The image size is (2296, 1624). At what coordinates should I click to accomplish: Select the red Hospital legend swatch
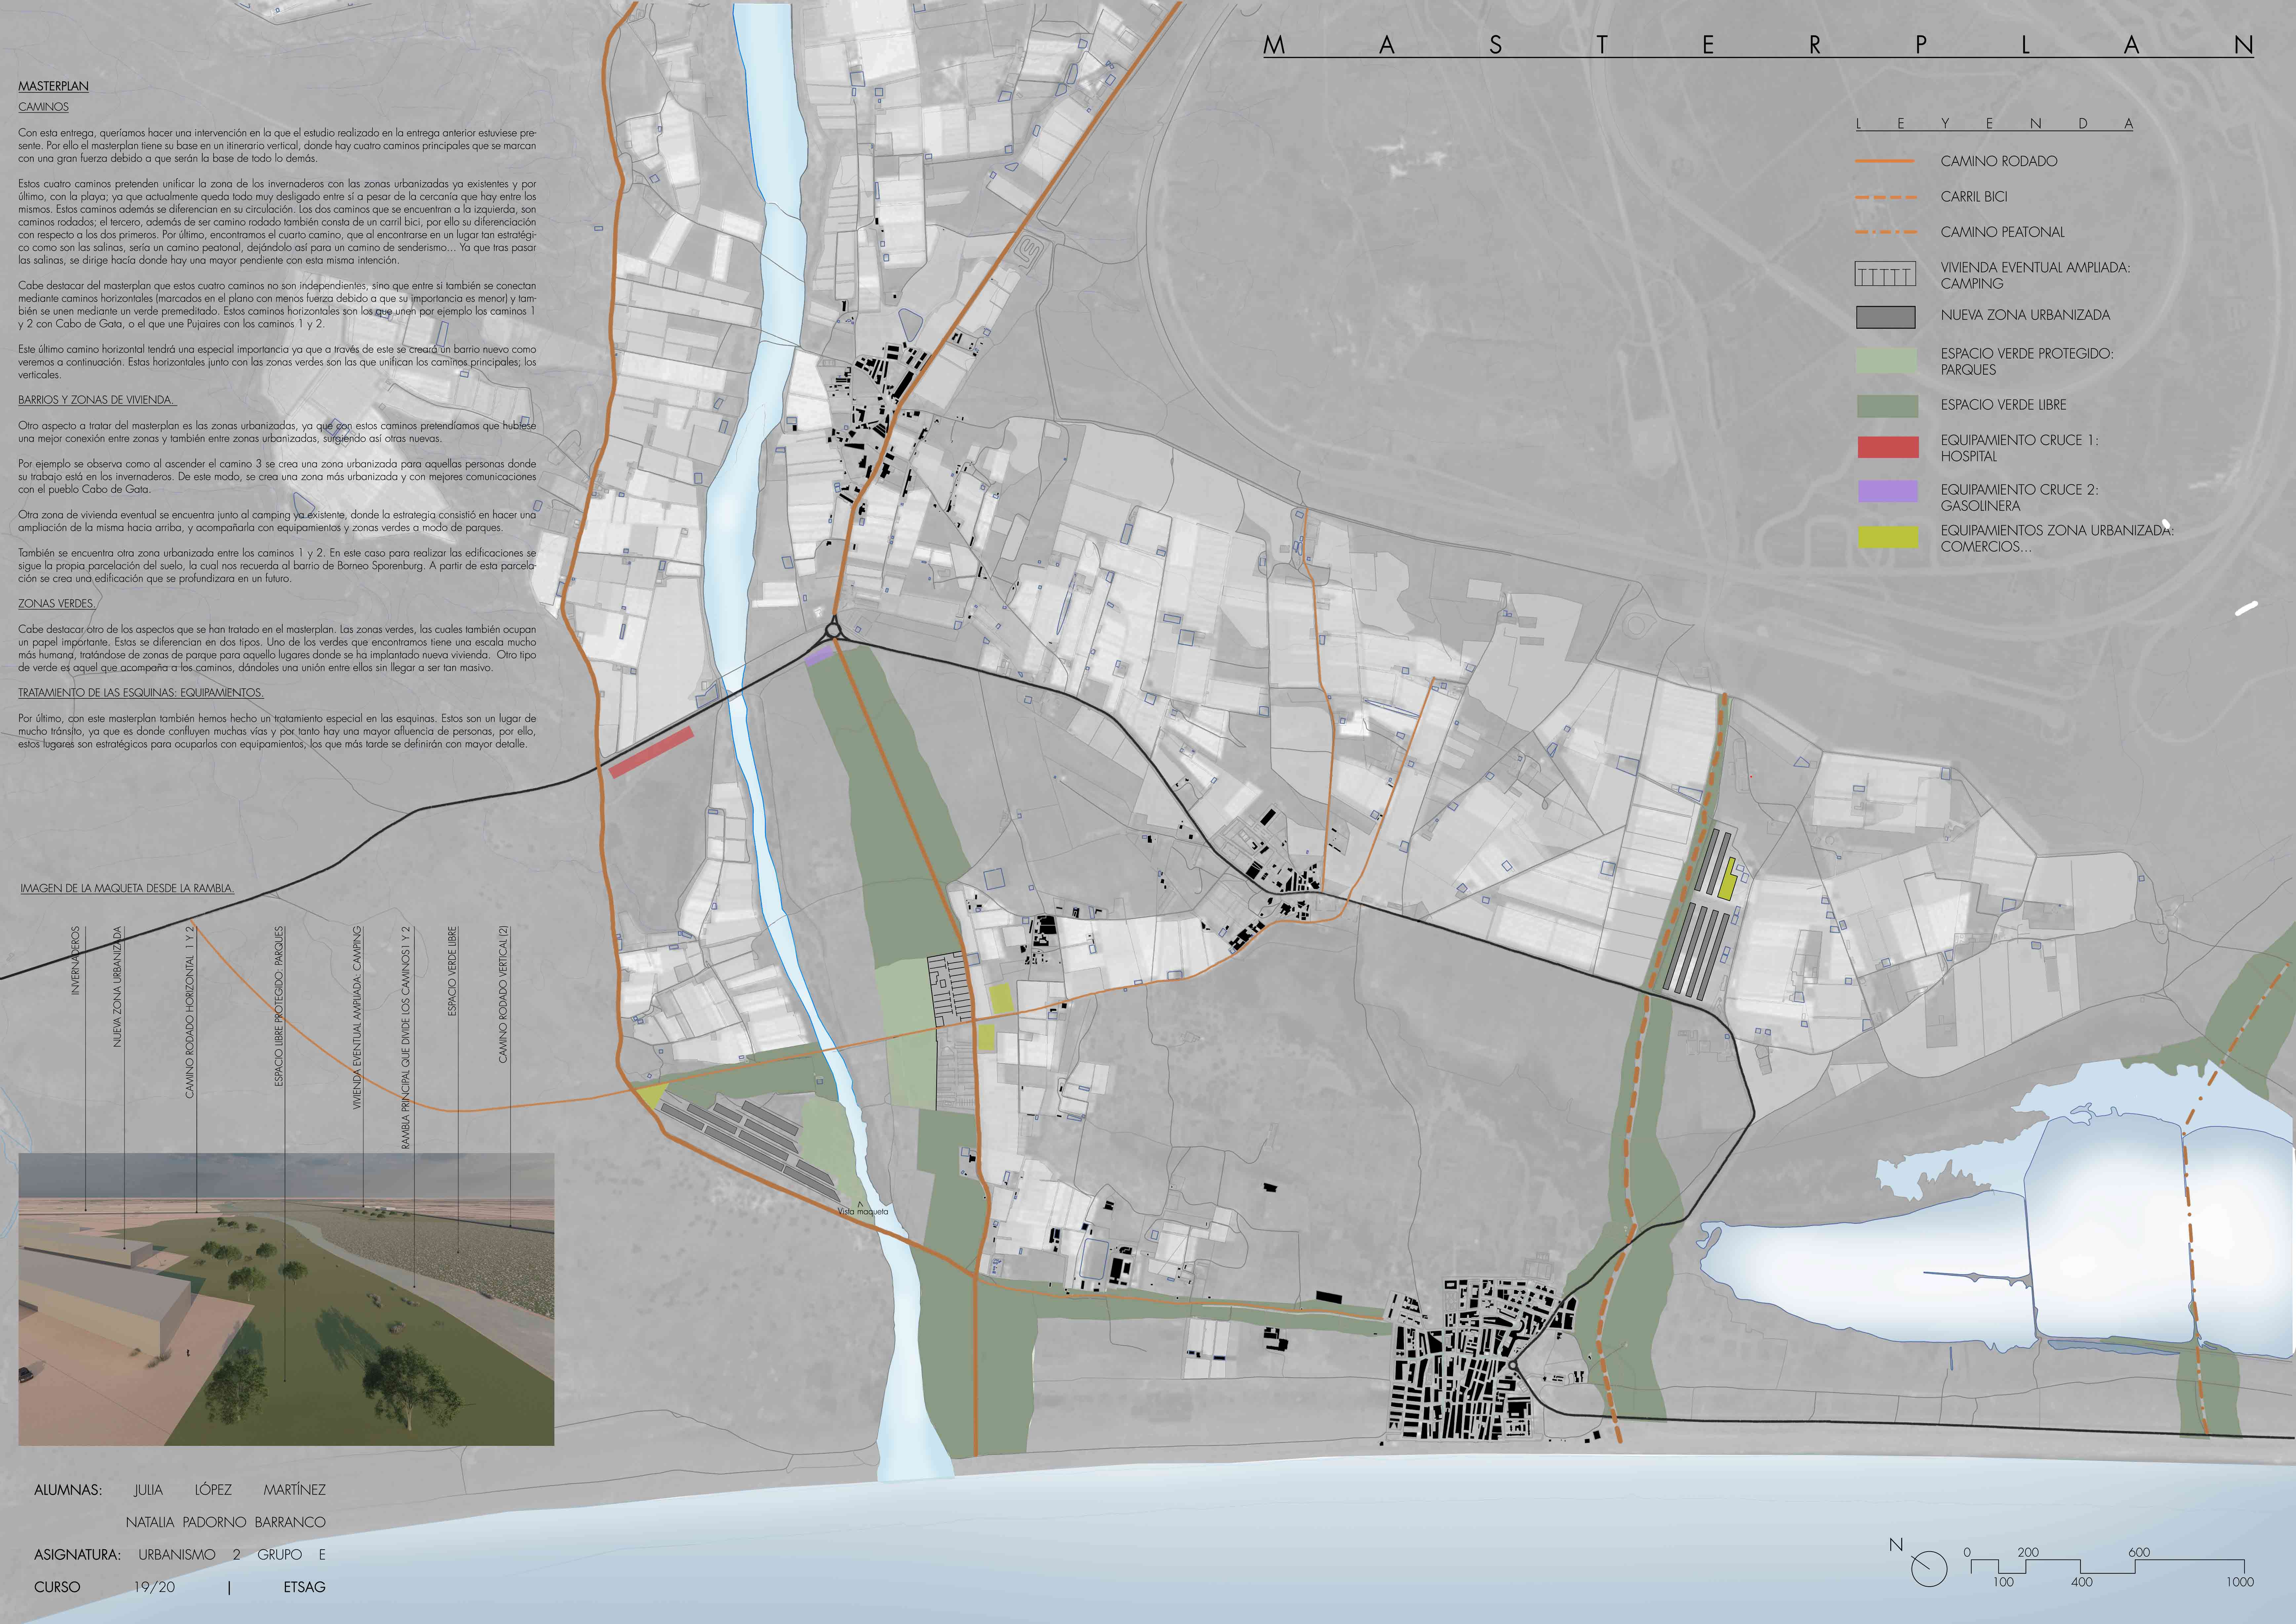coord(1888,447)
